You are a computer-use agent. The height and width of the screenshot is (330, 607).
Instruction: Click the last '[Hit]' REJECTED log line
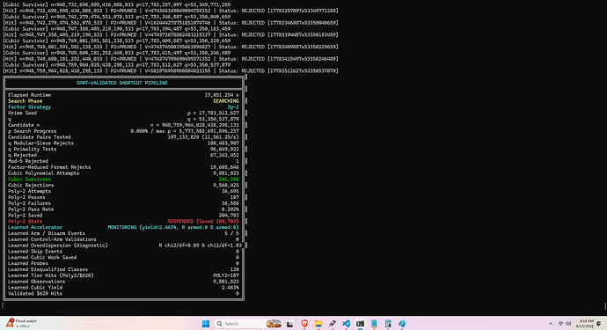(x=171, y=71)
